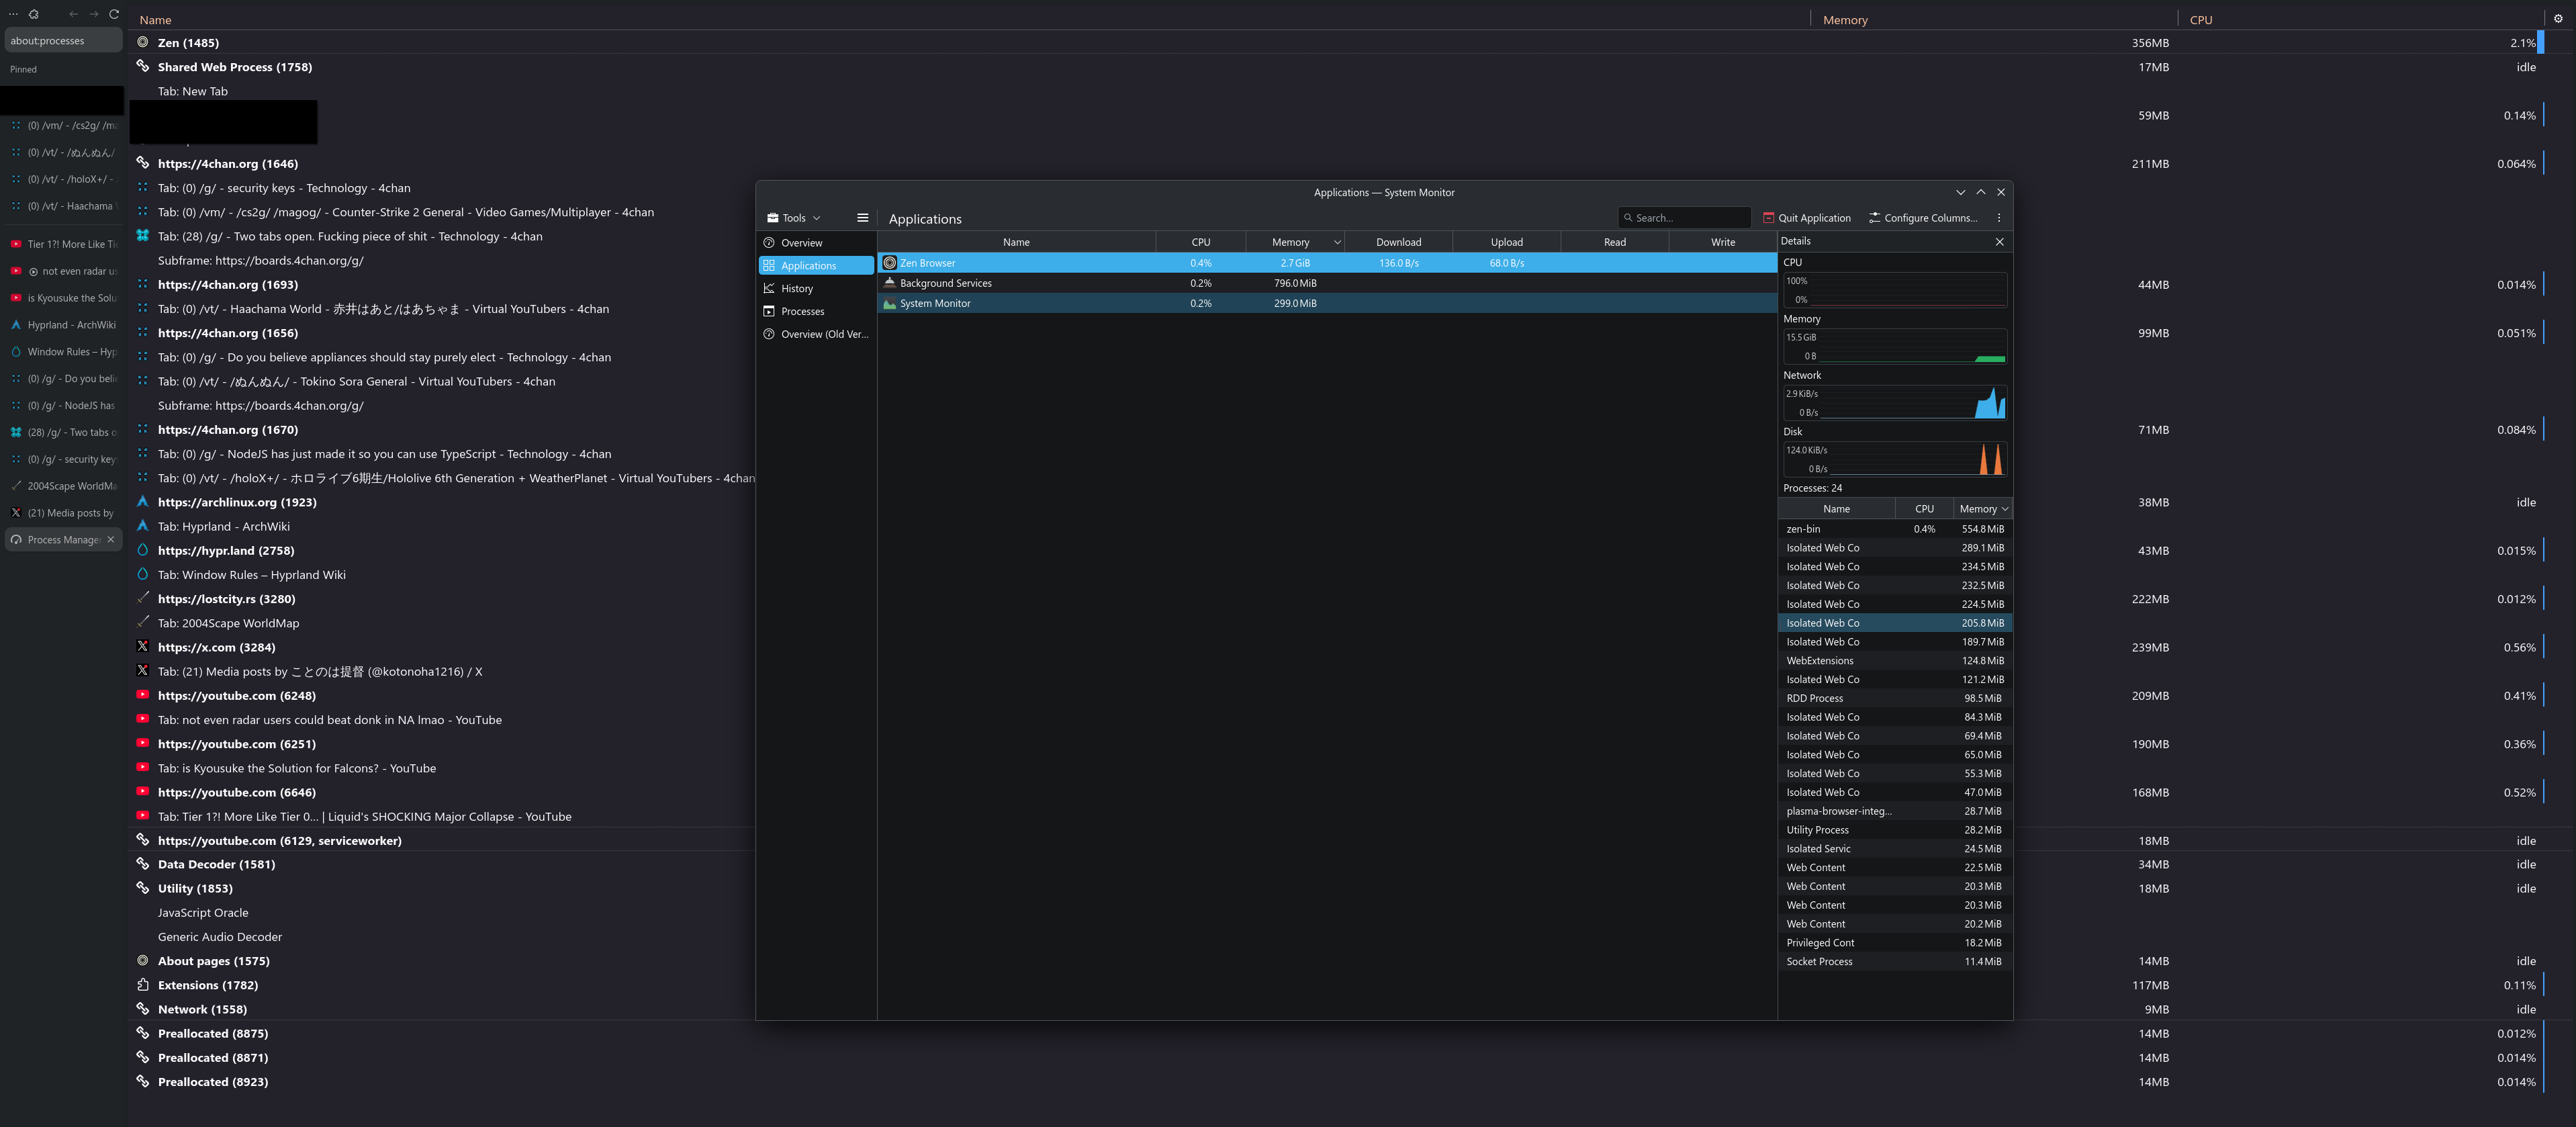The height and width of the screenshot is (1127, 2576).
Task: Open the gear settings icon in about:processes header
Action: (2558, 19)
